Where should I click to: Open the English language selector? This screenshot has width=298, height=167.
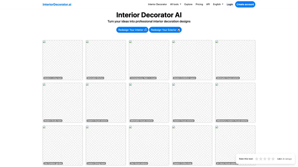(218, 4)
